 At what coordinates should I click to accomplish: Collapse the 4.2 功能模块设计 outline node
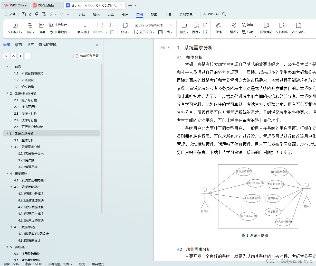click(12, 187)
